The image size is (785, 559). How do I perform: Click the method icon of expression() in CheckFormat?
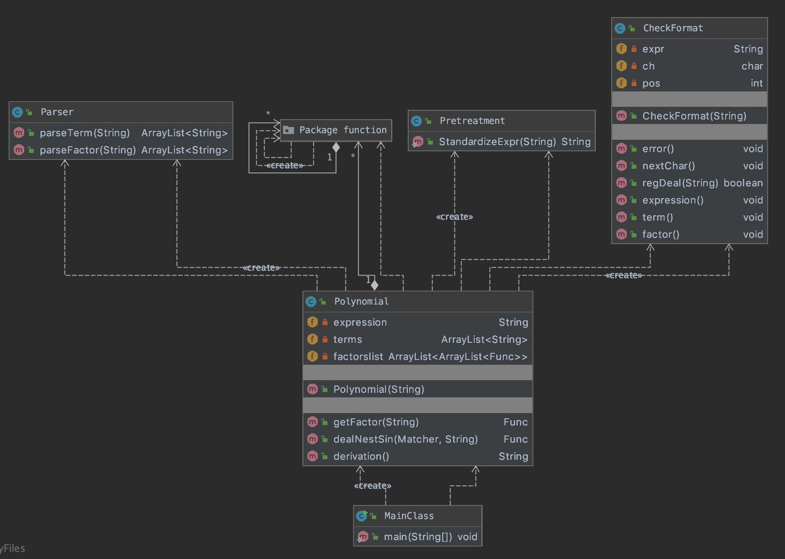click(621, 200)
